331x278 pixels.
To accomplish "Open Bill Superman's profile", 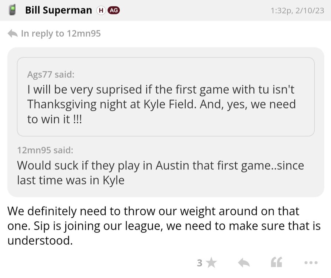I will [x=58, y=10].
